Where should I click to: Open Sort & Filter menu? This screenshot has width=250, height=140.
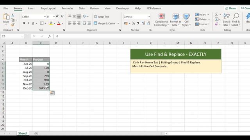(227, 20)
